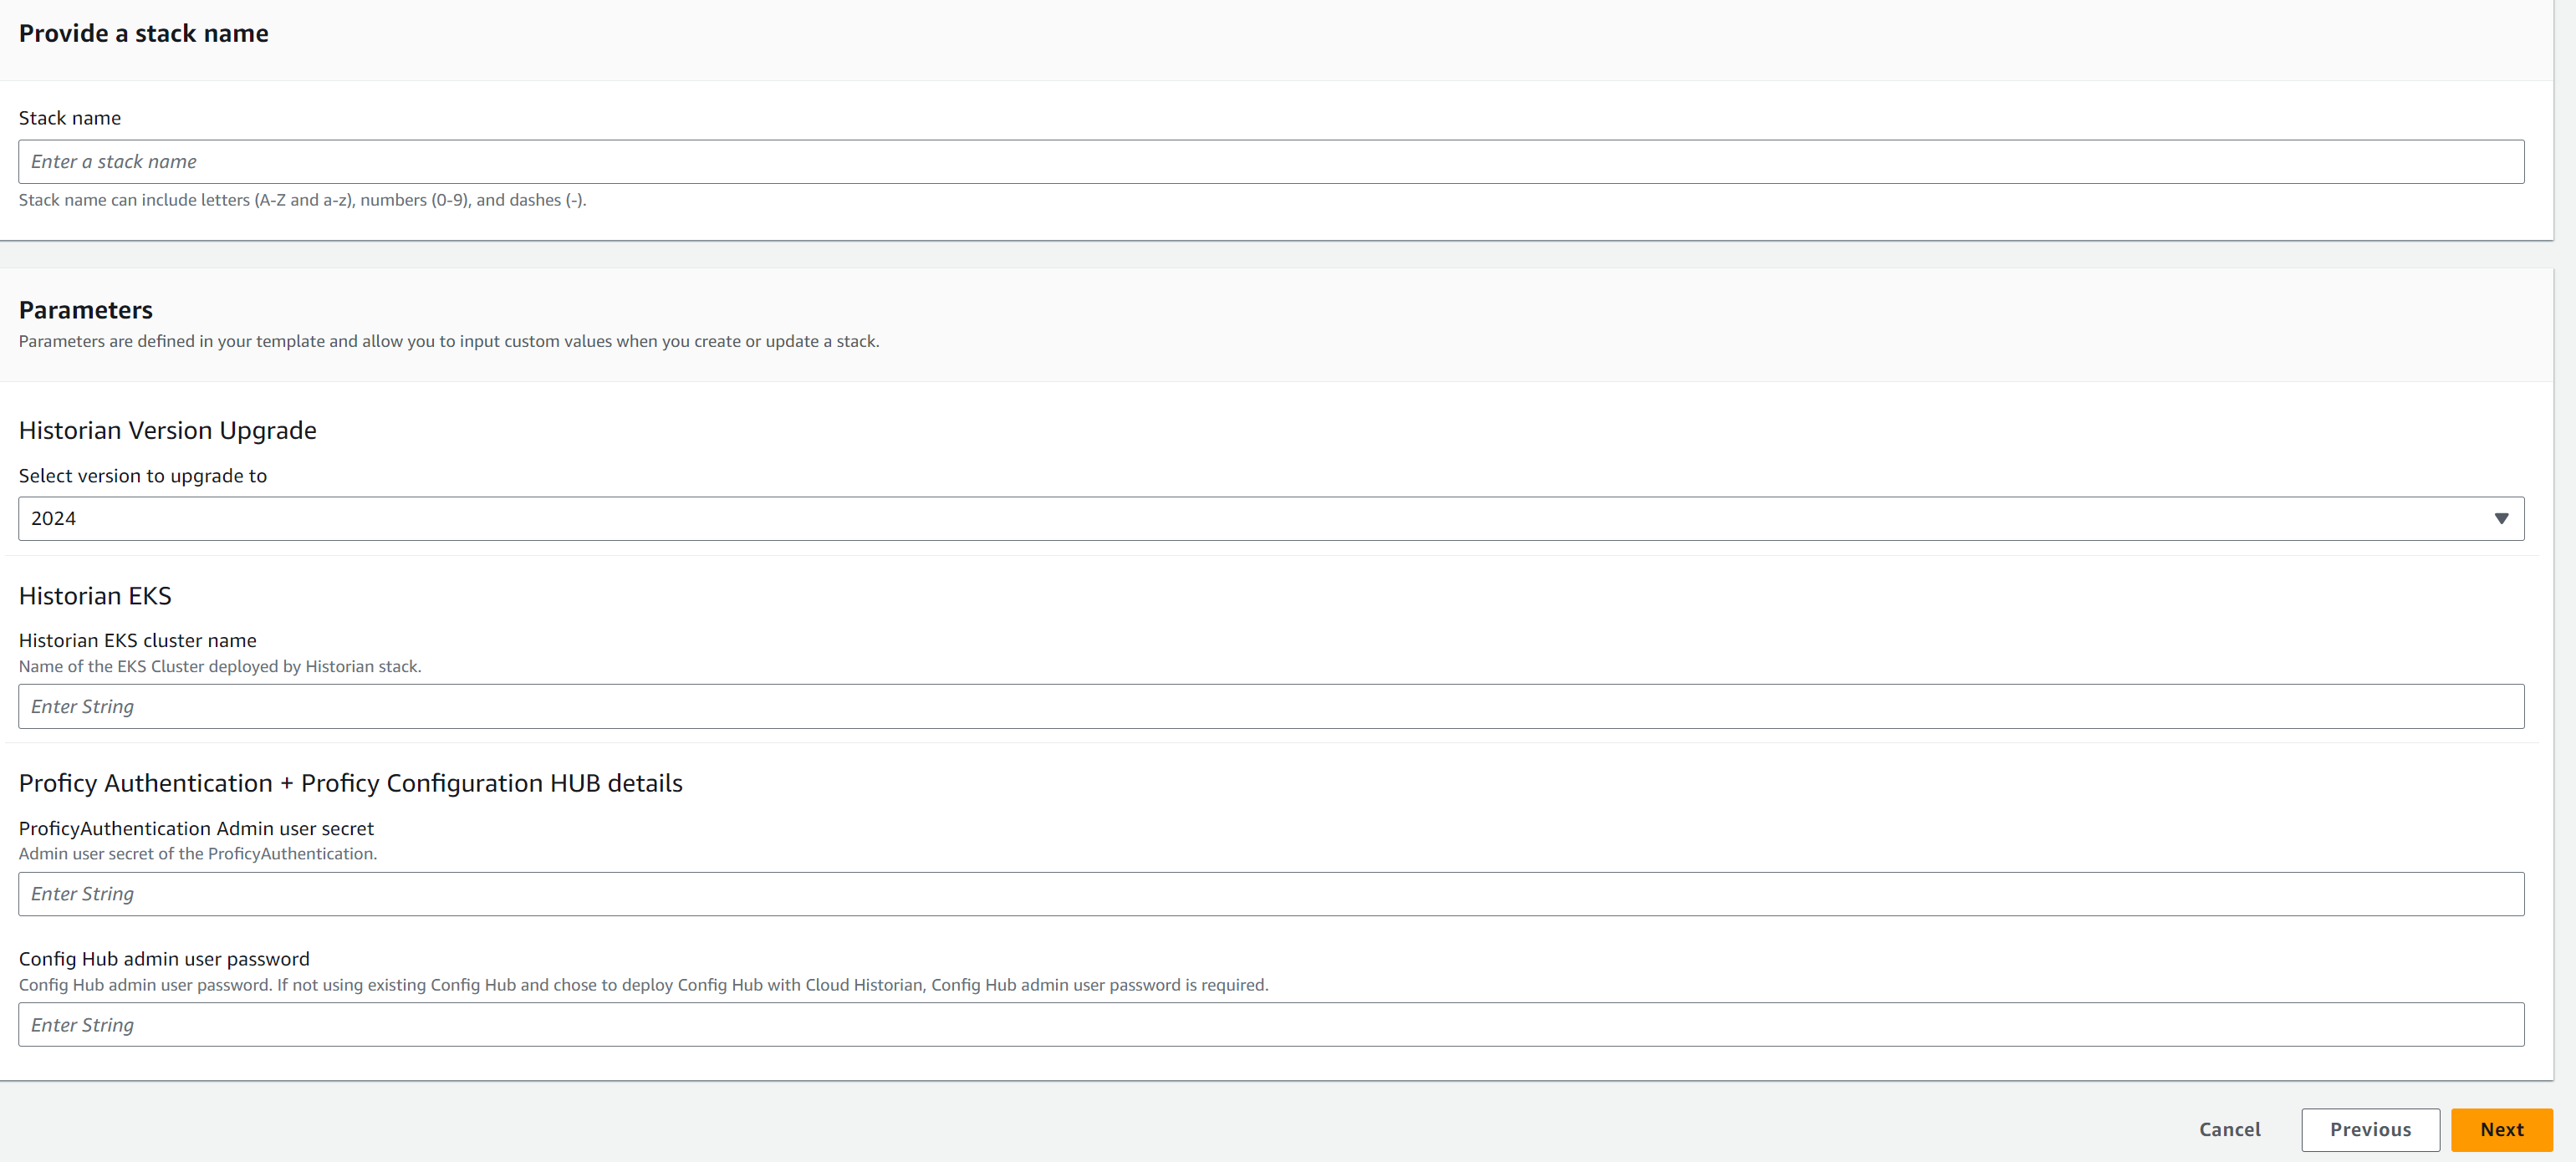Click the 'Historian EKS' heading text

tap(95, 596)
